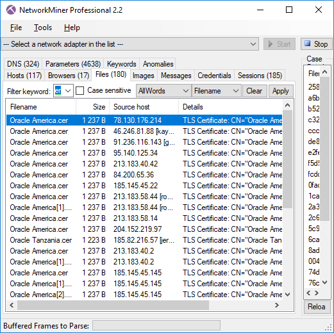Select the file row from 213.183.58.14
The height and width of the screenshot is (333, 334).
pos(144,218)
